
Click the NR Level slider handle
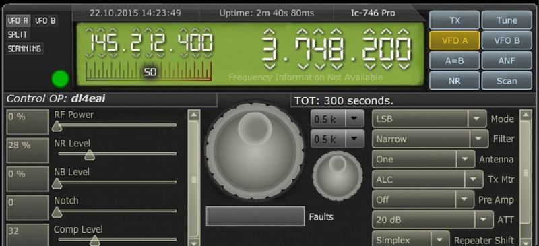pos(90,155)
